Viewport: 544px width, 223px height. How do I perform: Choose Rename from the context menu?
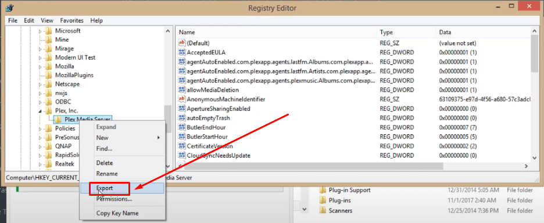click(122, 174)
